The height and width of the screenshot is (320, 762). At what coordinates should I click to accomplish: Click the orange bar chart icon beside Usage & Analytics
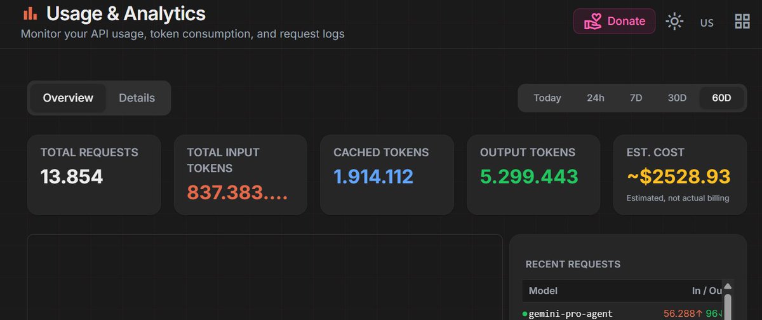click(x=30, y=13)
